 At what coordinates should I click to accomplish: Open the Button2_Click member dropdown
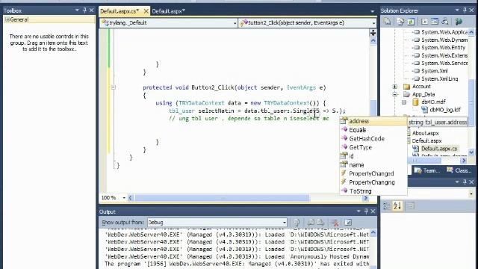pos(373,23)
